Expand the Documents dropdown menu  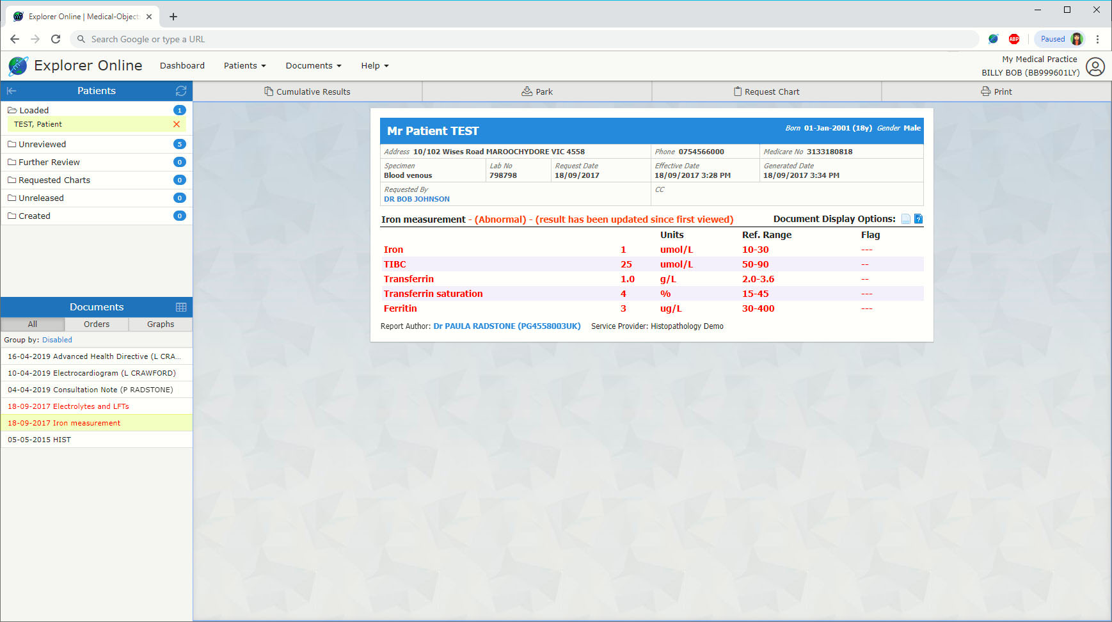coord(313,66)
